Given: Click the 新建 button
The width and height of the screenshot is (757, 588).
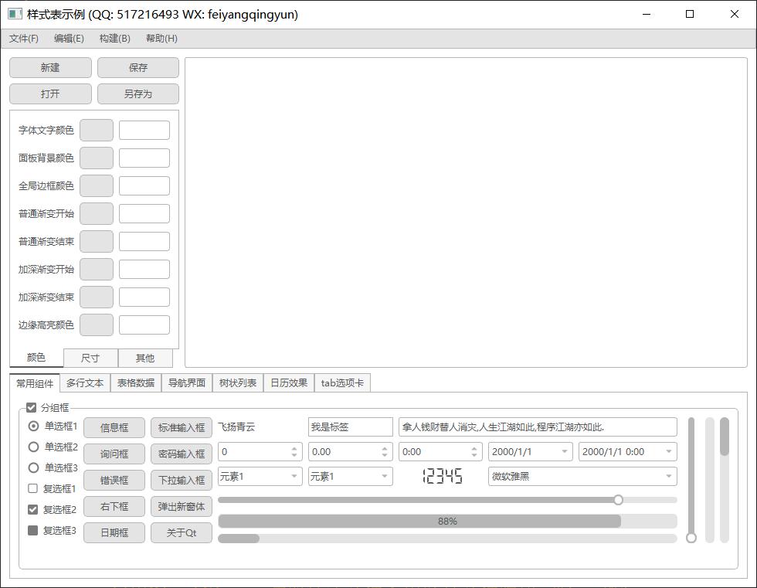Looking at the screenshot, I should point(50,68).
